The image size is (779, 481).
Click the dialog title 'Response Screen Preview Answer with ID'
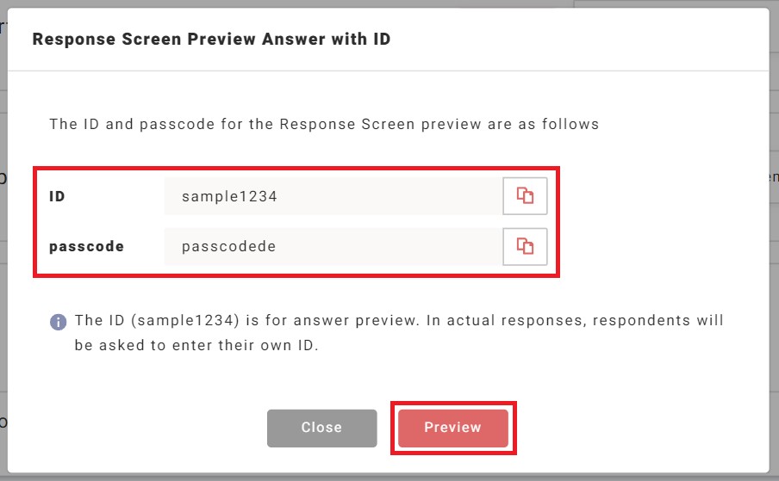(211, 40)
